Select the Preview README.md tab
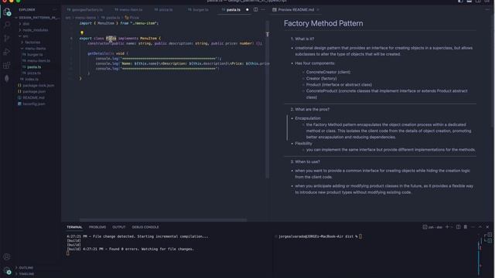Image resolution: width=495 pixels, height=278 pixels. point(295,10)
